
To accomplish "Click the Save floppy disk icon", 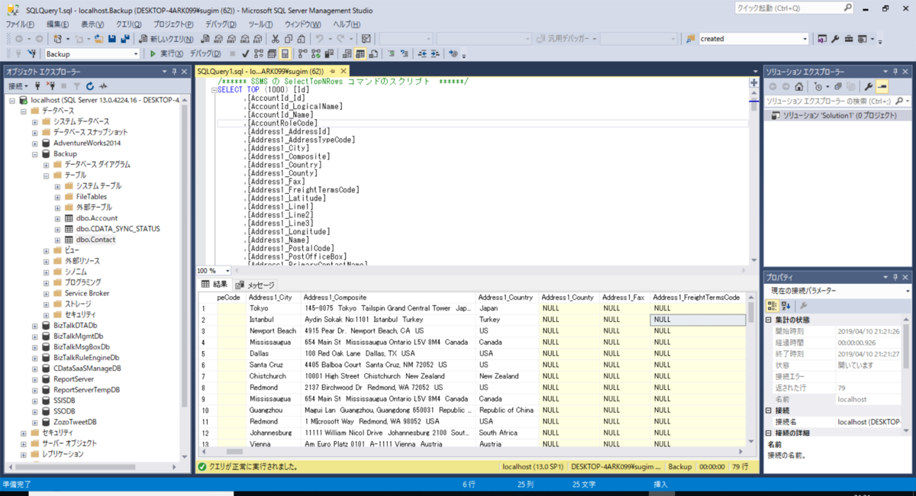I will (x=111, y=39).
